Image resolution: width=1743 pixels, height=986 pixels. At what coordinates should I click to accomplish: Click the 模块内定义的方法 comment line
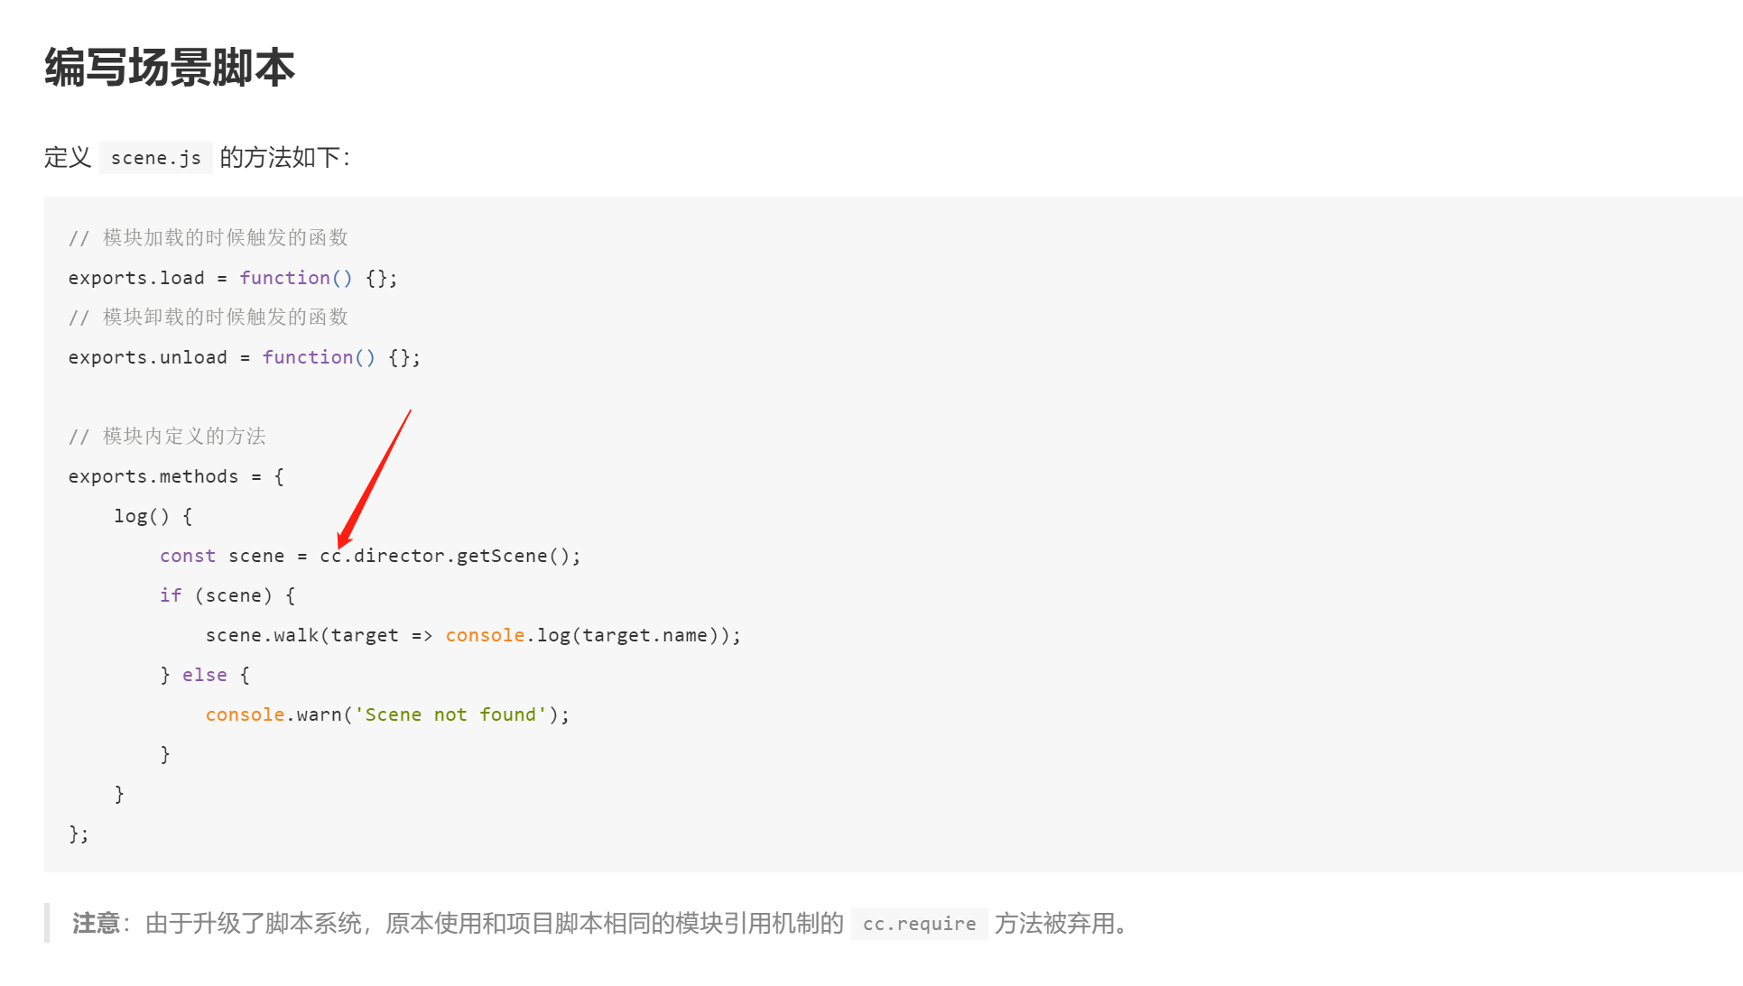tap(167, 436)
